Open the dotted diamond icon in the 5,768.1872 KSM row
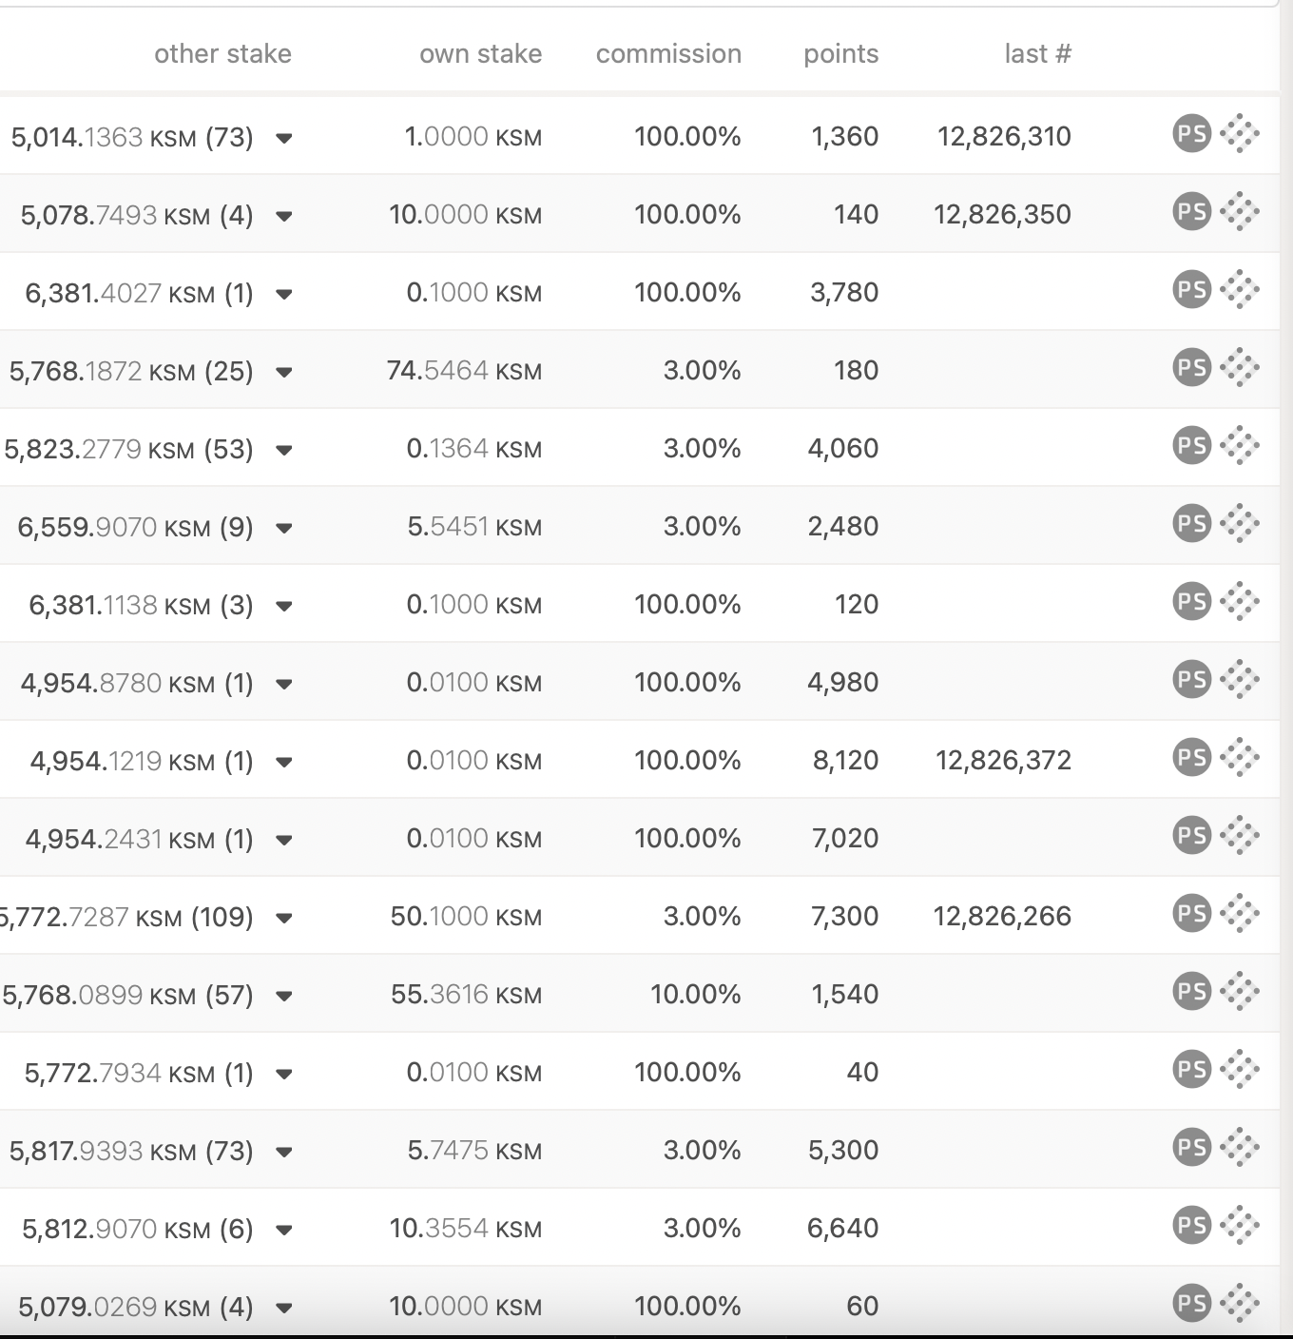Image resolution: width=1293 pixels, height=1339 pixels. [1240, 367]
